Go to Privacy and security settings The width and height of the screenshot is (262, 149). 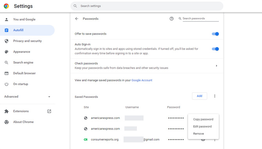point(27,41)
